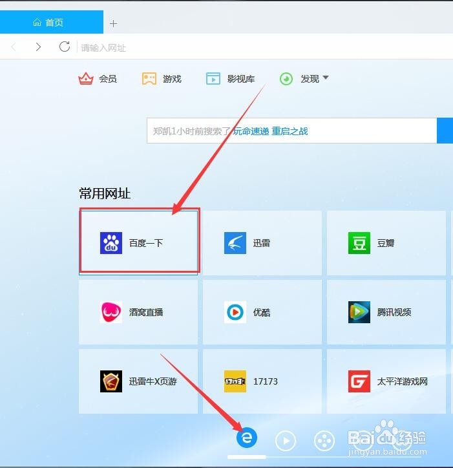Open the 优酷 play icon
Image resolution: width=453 pixels, height=468 pixels.
[235, 312]
